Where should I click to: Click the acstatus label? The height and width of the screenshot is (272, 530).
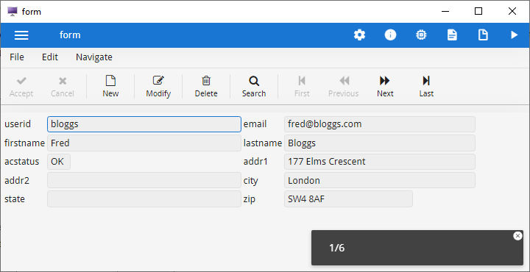coord(21,162)
